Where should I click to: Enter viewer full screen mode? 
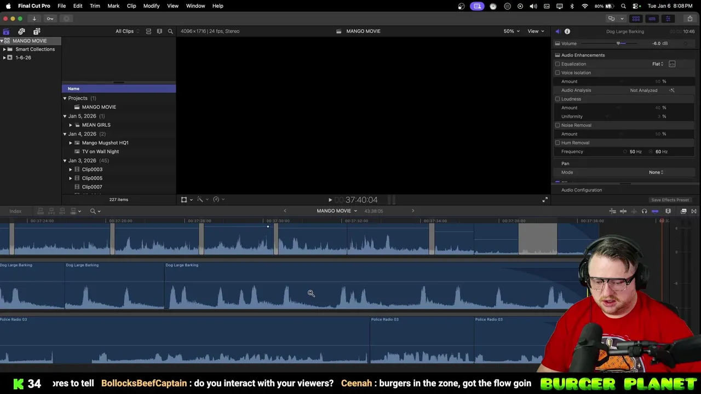click(545, 200)
